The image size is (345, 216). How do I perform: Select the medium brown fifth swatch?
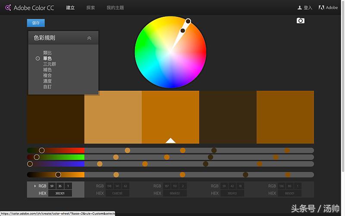click(285, 117)
